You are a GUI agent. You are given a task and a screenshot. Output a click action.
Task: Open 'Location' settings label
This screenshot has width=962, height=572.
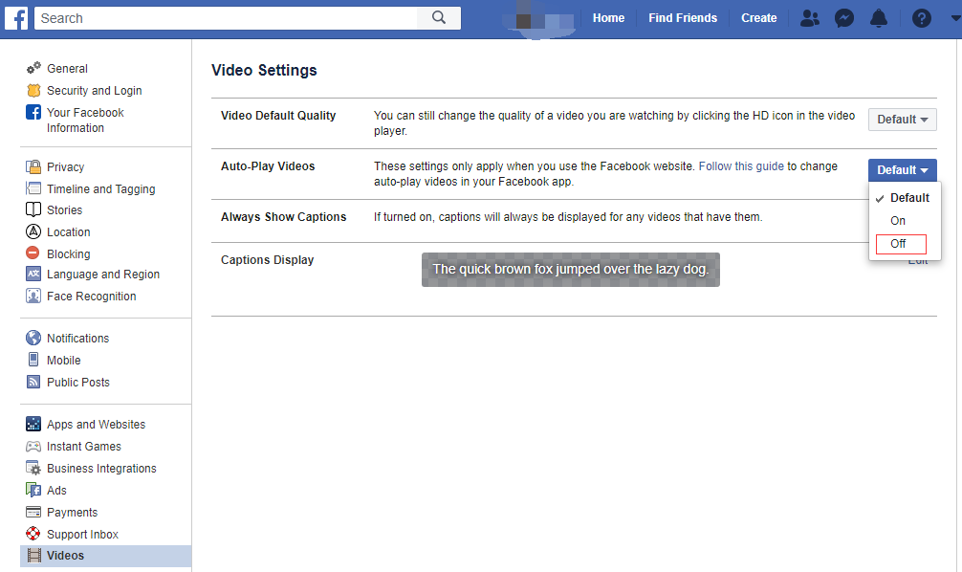[x=69, y=232]
